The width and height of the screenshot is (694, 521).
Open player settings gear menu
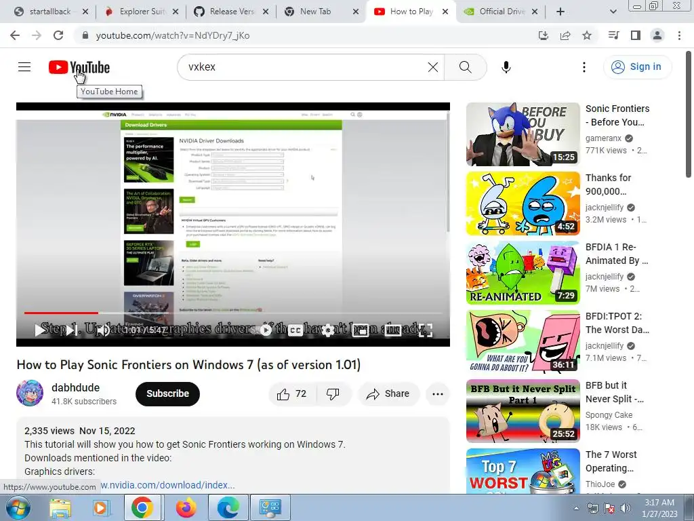coord(328,330)
